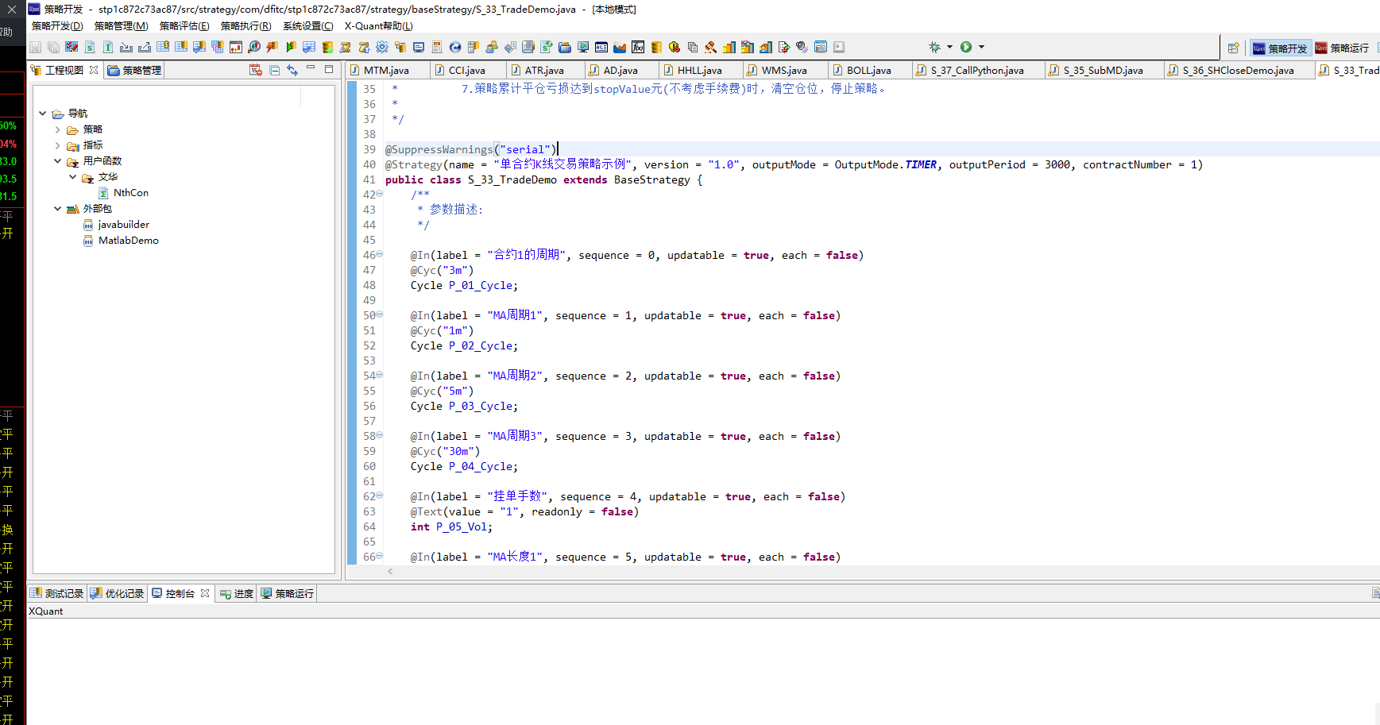
Task: Switch to 策略运行 perspective button
Action: coord(1343,48)
